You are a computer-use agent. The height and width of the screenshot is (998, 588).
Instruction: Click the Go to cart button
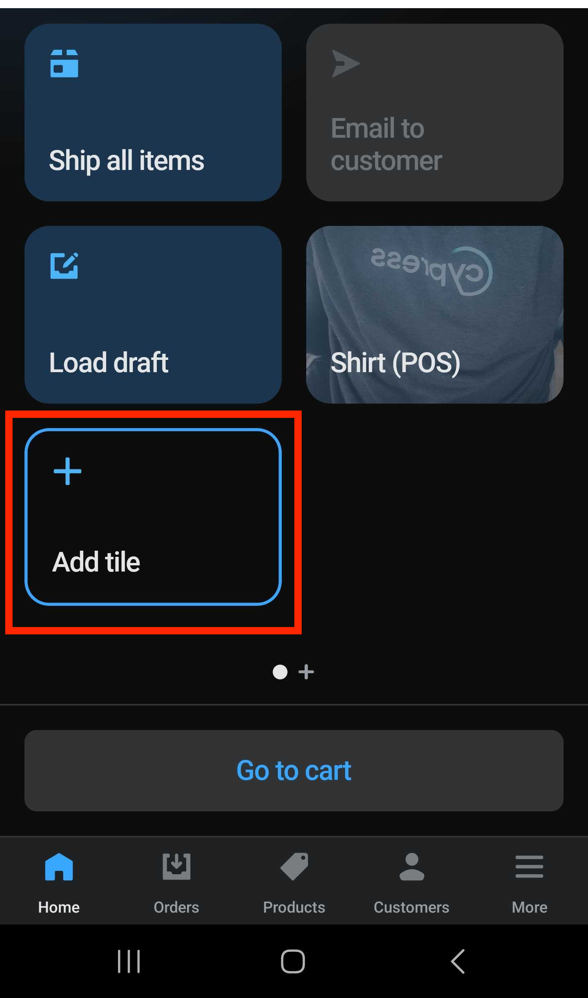[x=294, y=770]
